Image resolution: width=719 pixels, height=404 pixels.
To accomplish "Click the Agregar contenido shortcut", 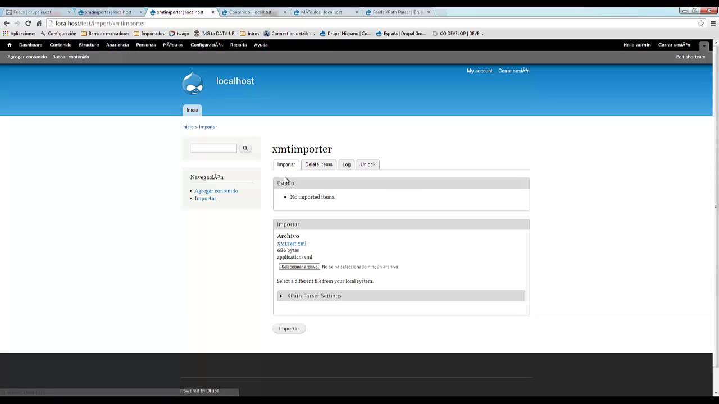I will pyautogui.click(x=27, y=57).
